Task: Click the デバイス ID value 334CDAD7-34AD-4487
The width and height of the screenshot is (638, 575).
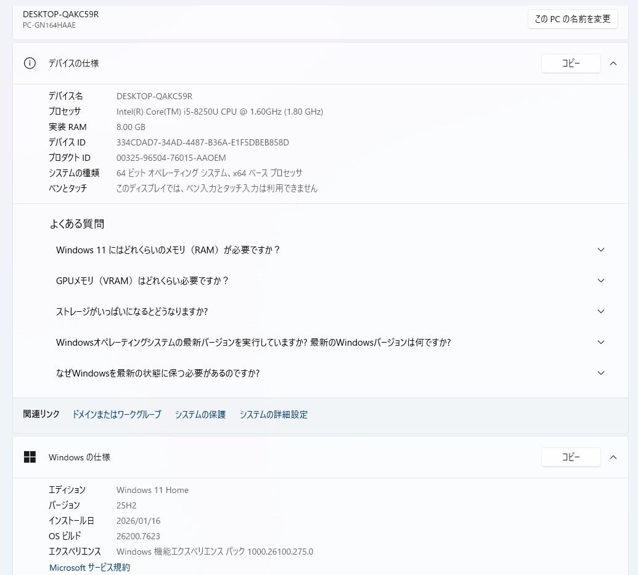Action: 203,142
